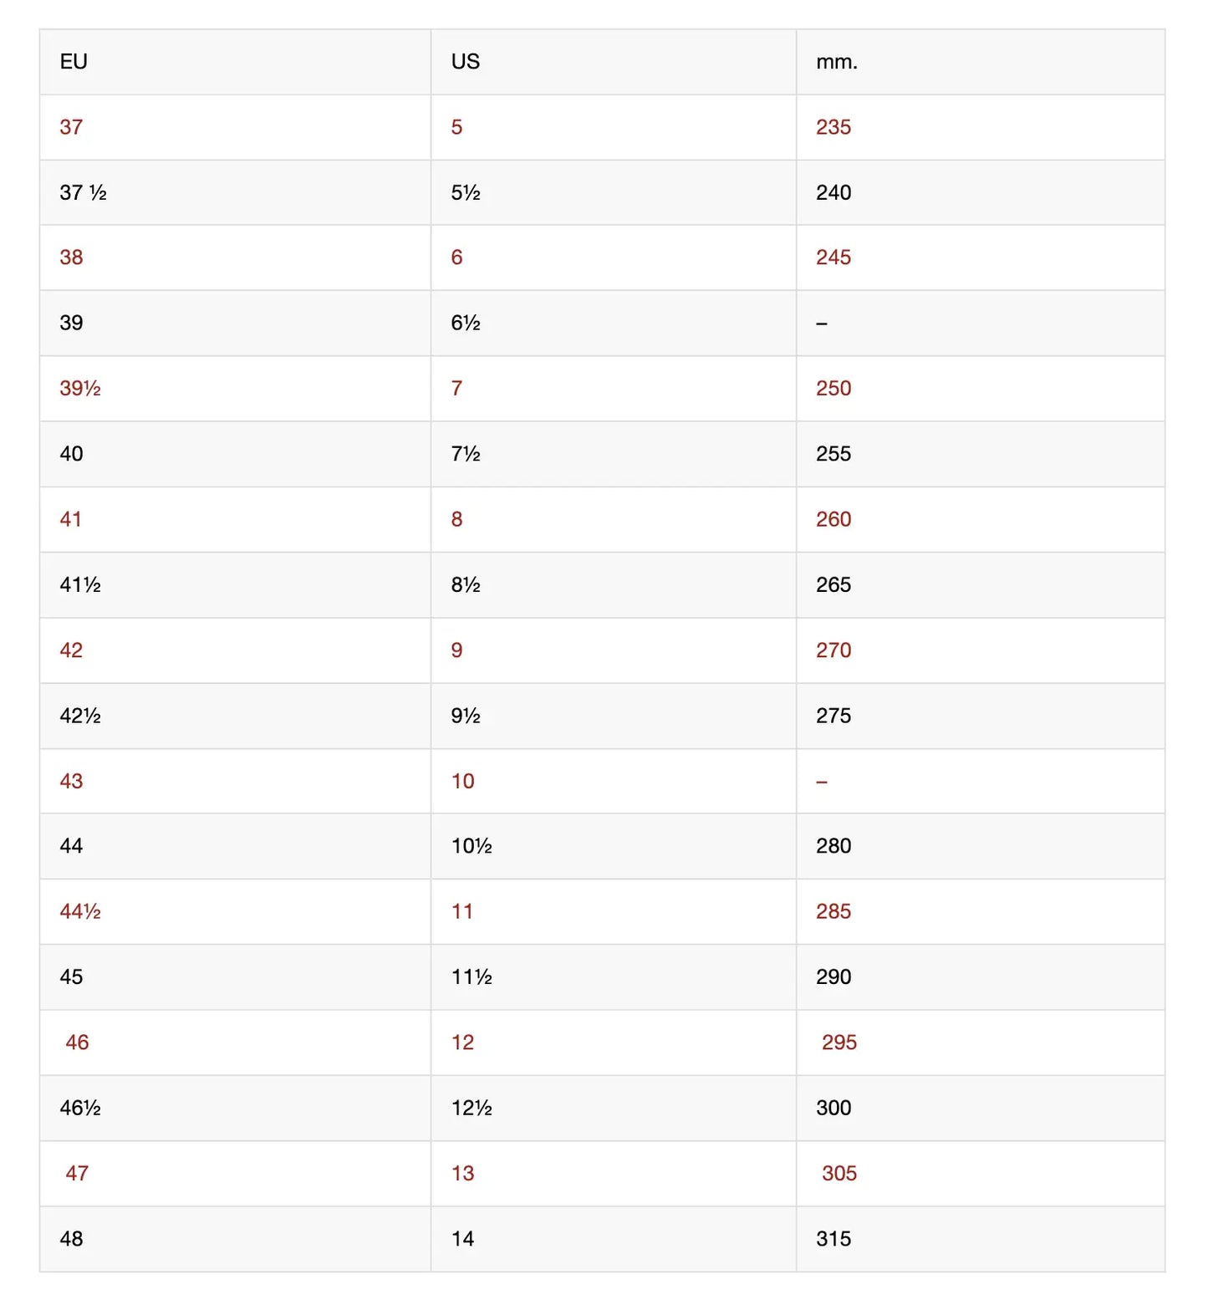Select the 255 mm measurement cell
Screen dimensions: 1208x1305
[833, 454]
